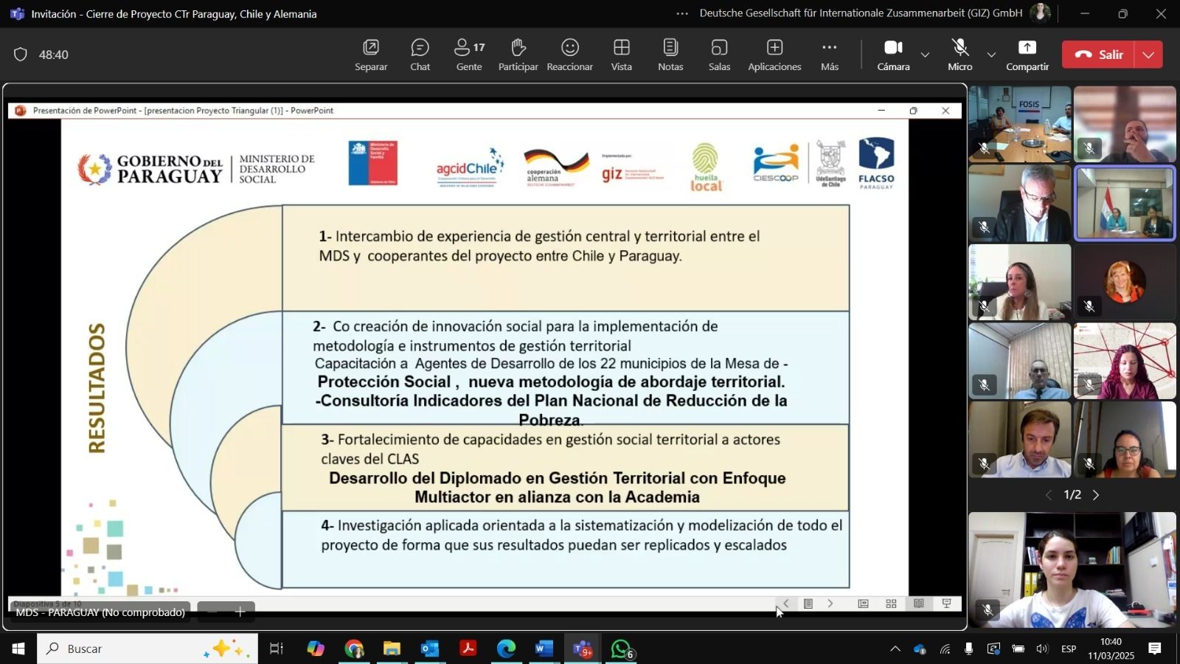This screenshot has height=664, width=1180.
Task: Show hidden system tray icons
Action: point(895,649)
